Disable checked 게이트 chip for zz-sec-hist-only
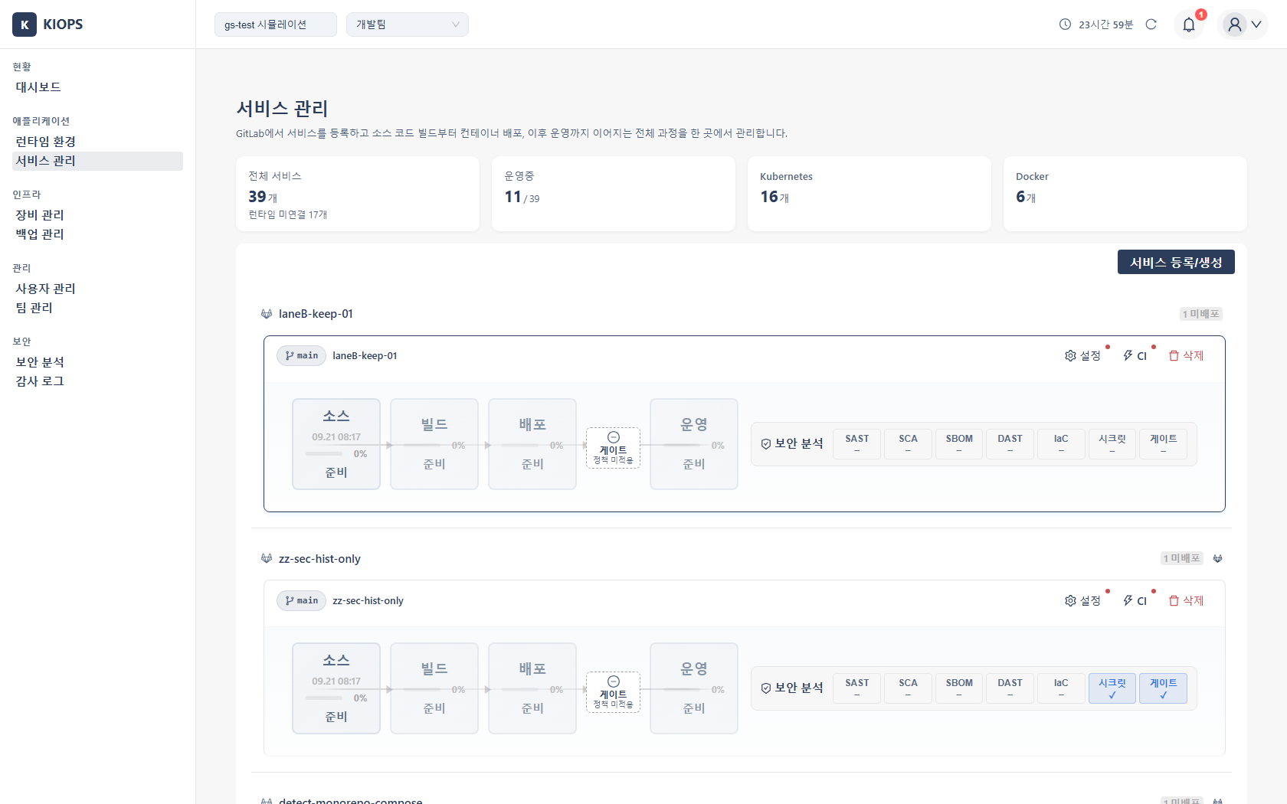Viewport: 1287px width, 804px height. pos(1163,688)
